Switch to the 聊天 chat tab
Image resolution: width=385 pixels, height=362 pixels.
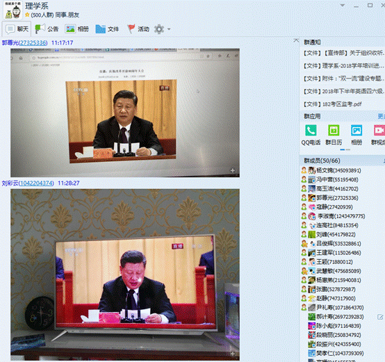pyautogui.click(x=17, y=29)
